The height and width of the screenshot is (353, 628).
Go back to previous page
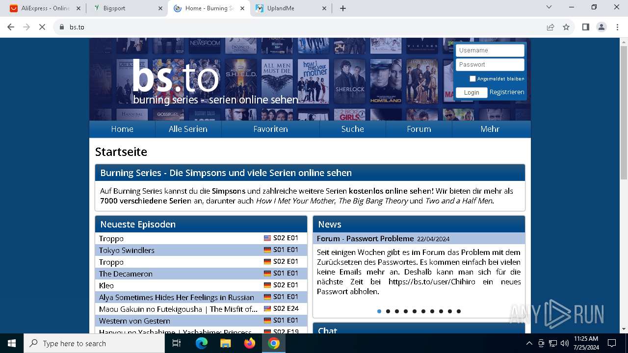[x=11, y=27]
